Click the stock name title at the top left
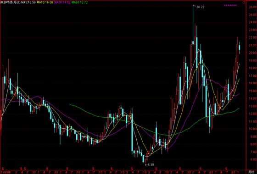257x174 pixels. tap(11, 2)
